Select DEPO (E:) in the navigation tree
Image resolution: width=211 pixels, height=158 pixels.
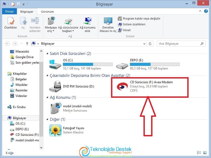[x=19, y=129]
